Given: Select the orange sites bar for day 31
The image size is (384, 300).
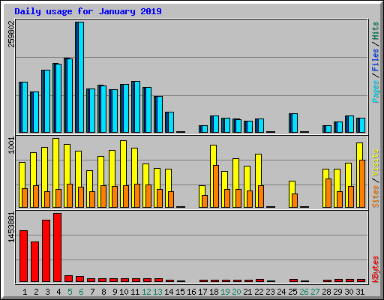Looking at the screenshot, I should 362,184.
